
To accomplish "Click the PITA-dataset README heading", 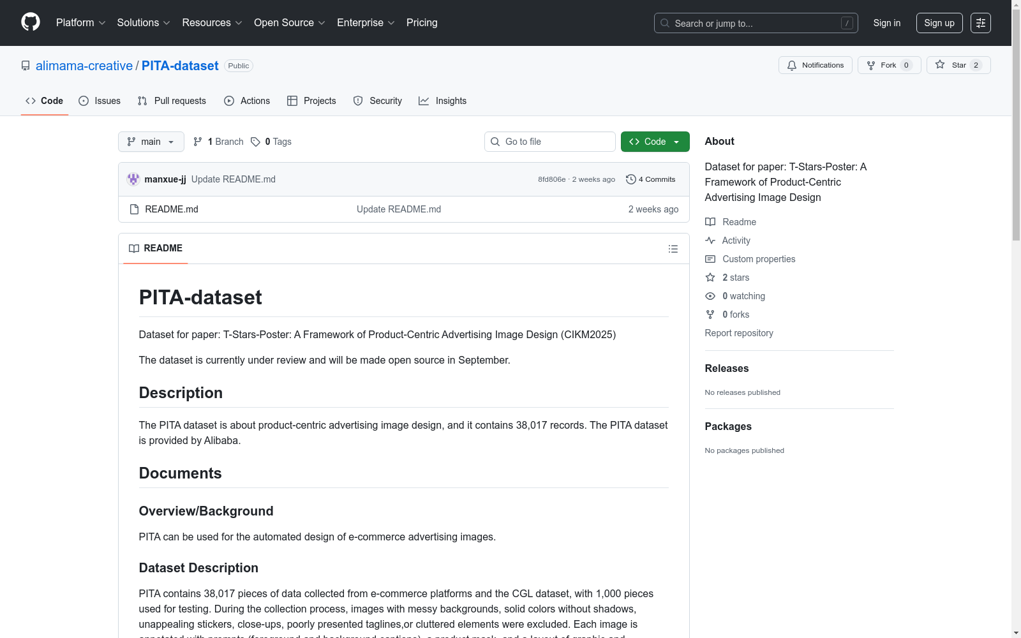I will [x=200, y=297].
